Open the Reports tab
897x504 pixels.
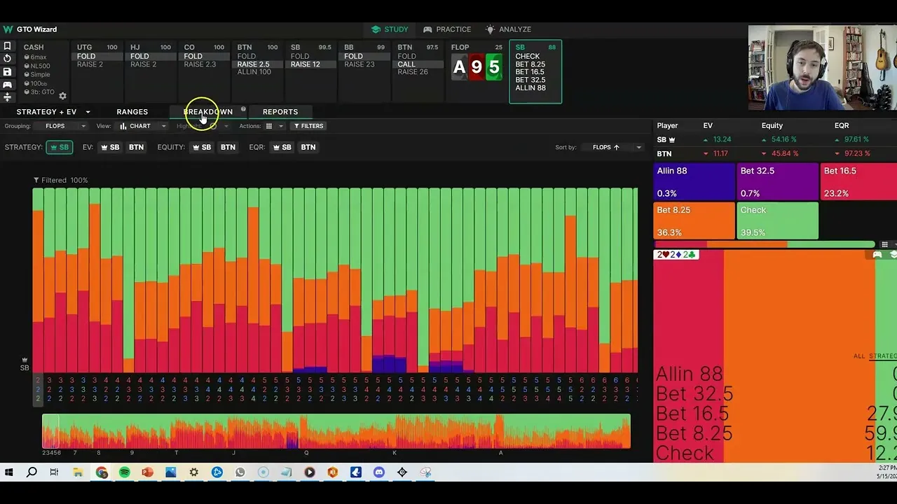[x=280, y=112]
